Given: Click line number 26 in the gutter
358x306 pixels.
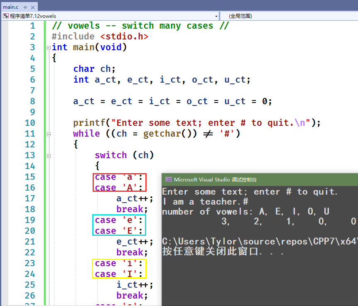Looking at the screenshot, I should [30, 296].
